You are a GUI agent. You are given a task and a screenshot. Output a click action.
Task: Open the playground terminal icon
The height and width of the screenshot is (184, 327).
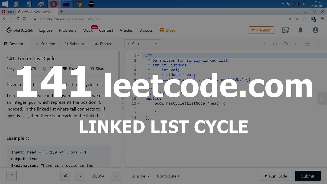[285, 30]
